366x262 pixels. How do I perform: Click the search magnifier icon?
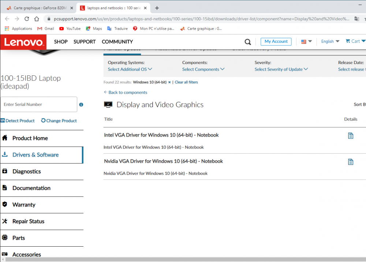pos(248,41)
